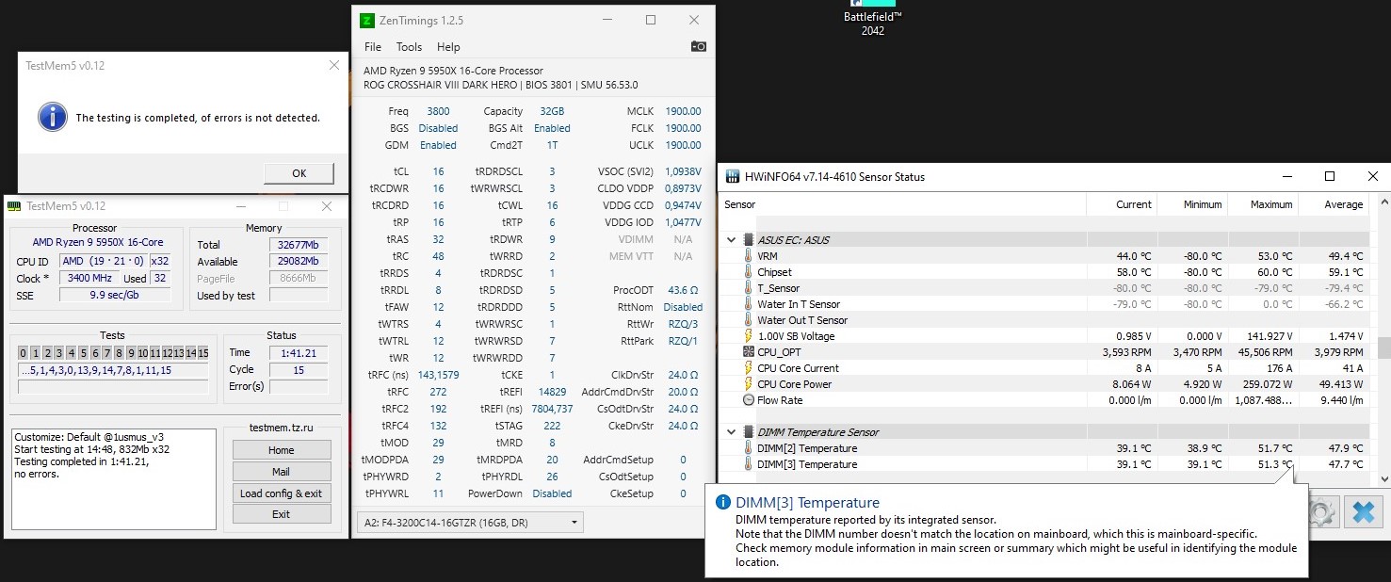This screenshot has width=1391, height=582.
Task: Click the info icon in the TestMem5 message box
Action: click(x=52, y=117)
